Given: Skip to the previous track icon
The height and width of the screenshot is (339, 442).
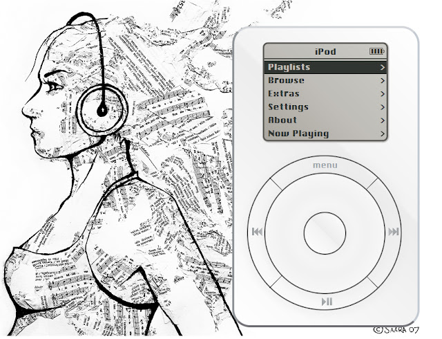Looking at the screenshot, I should click(257, 232).
